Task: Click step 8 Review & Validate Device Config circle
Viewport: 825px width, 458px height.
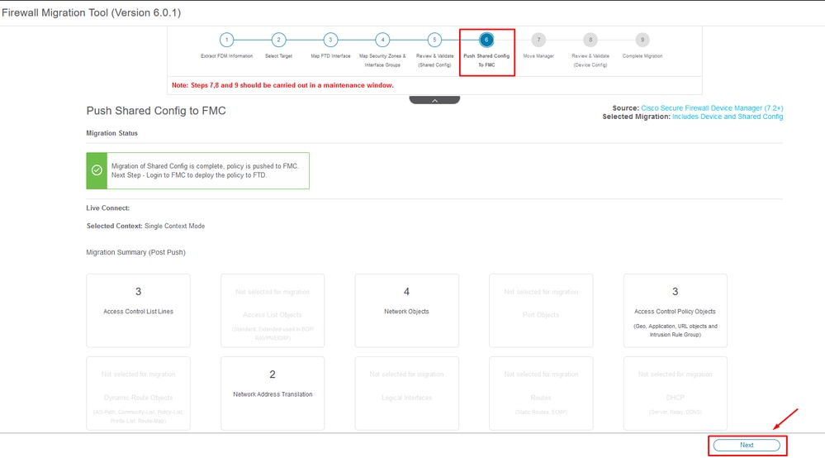Action: [590, 40]
